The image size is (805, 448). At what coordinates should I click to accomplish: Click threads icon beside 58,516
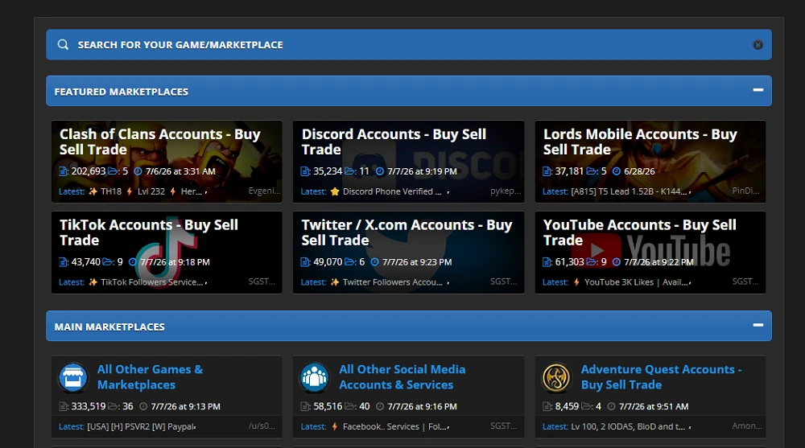[x=305, y=406]
